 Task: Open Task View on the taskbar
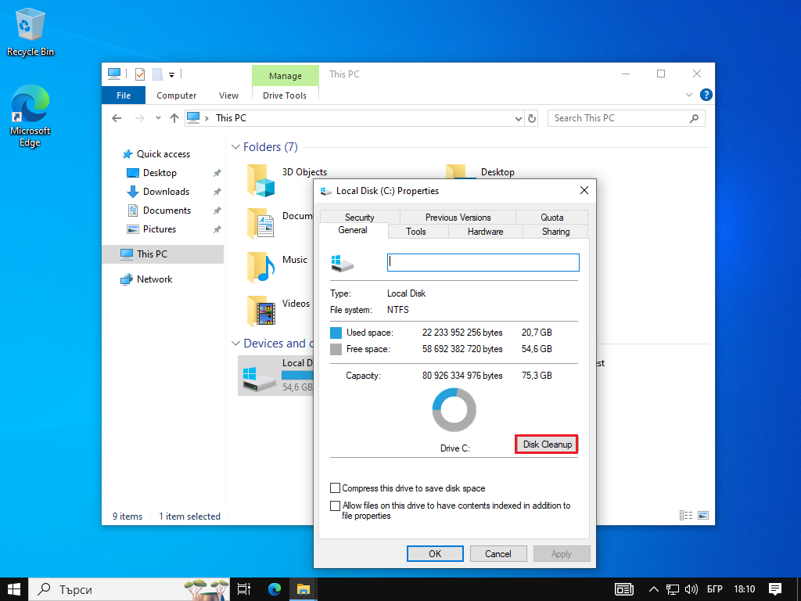click(243, 588)
